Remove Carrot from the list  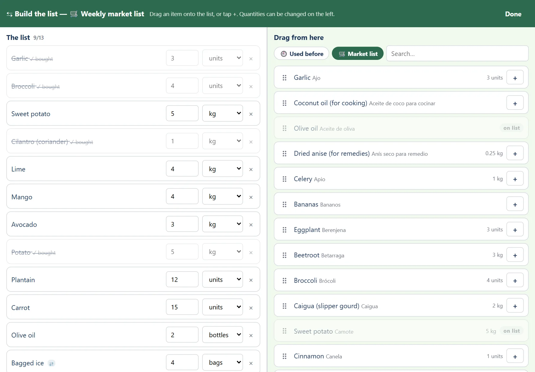point(251,308)
